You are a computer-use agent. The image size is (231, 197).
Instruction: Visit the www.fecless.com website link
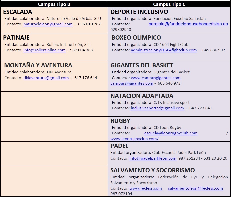coord(146,188)
